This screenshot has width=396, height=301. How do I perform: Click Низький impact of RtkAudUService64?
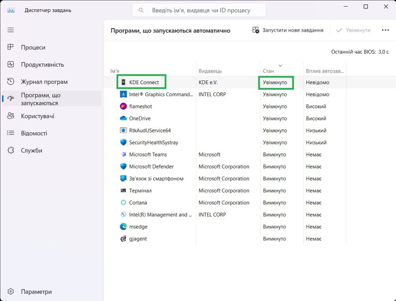(316, 131)
